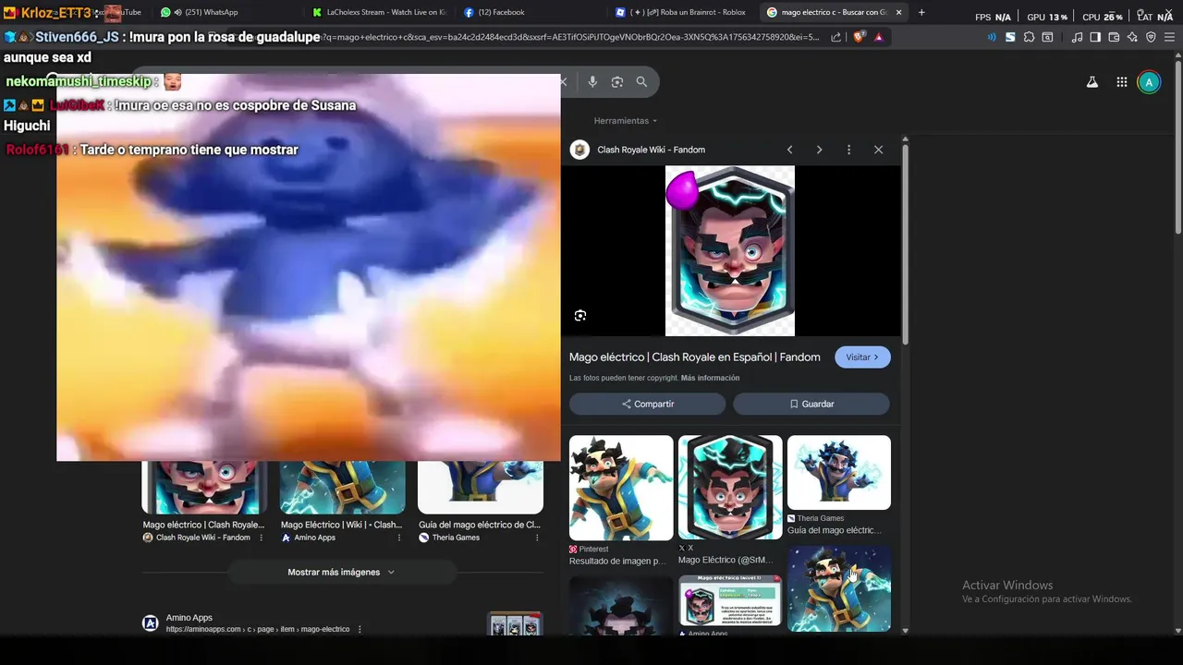
Task: Open three-dot menu in preview panel header
Action: pos(848,150)
